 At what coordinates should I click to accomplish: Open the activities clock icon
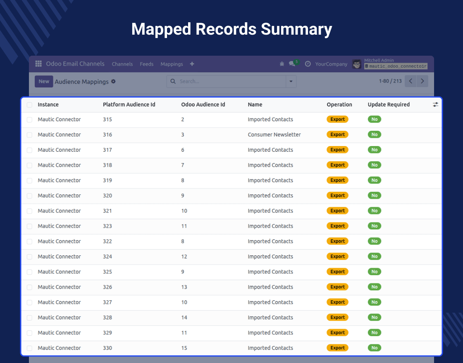click(308, 64)
